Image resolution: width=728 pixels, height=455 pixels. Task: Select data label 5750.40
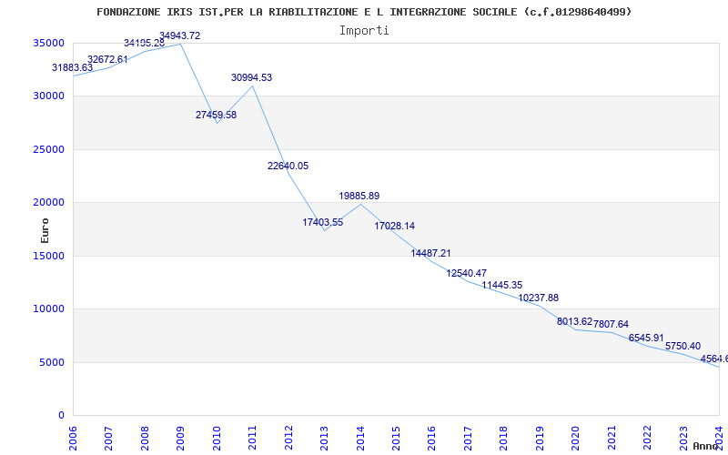click(x=683, y=346)
